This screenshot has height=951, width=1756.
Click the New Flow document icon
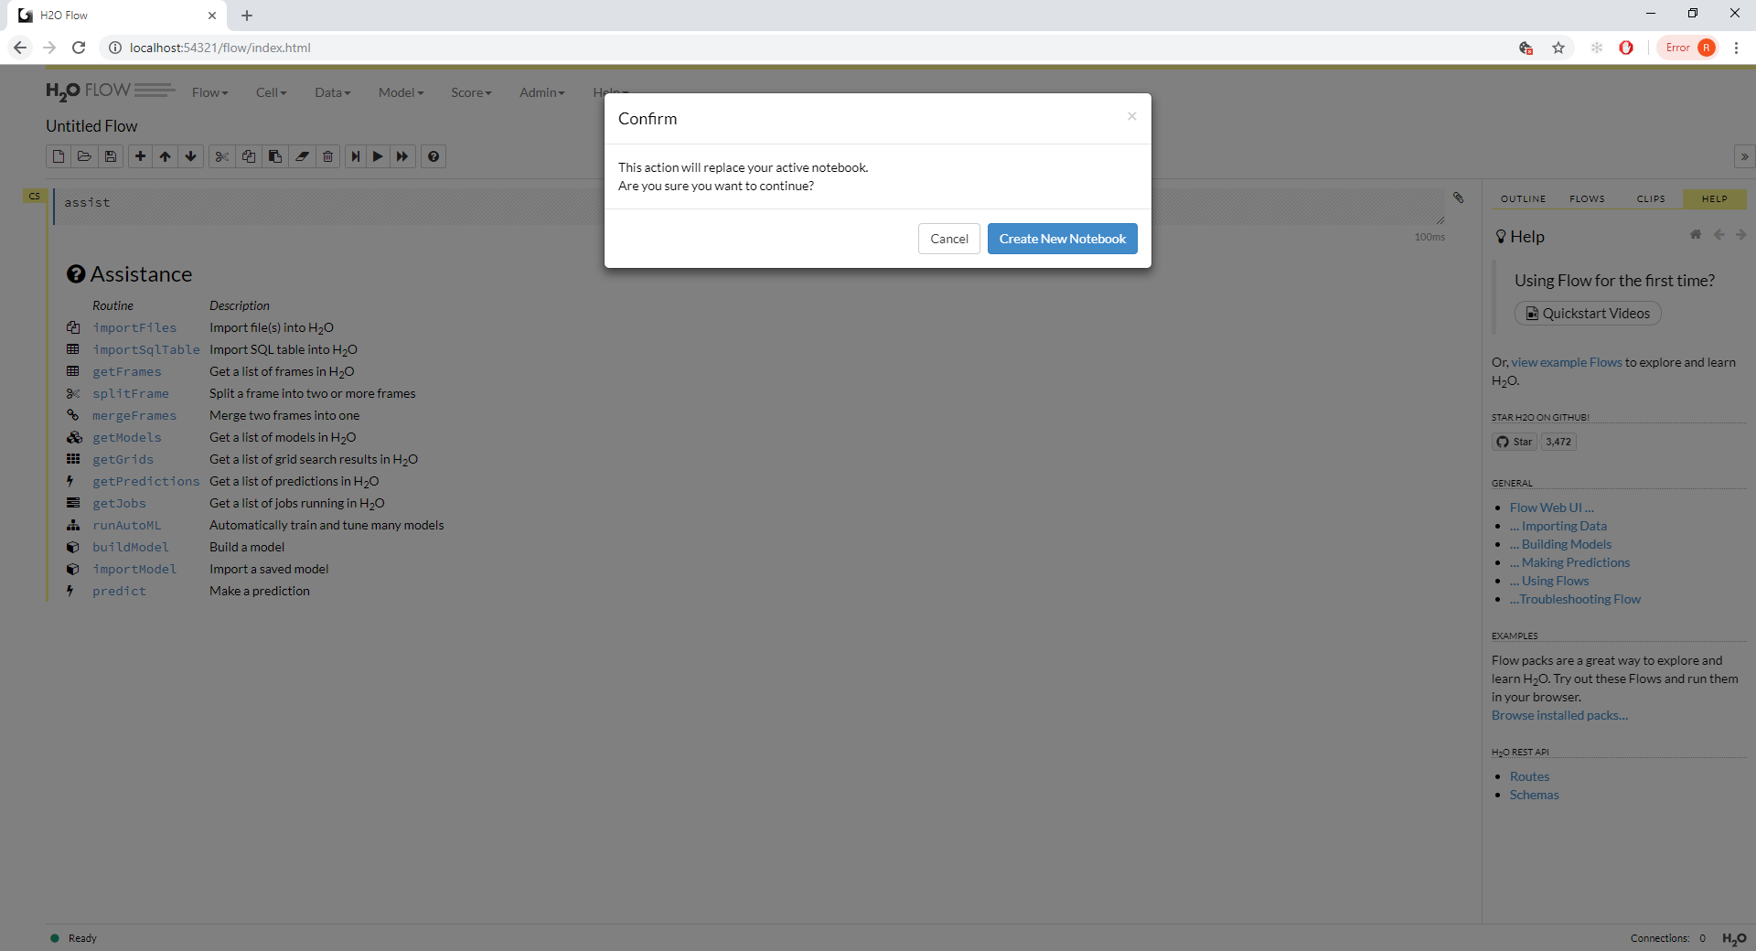click(59, 156)
